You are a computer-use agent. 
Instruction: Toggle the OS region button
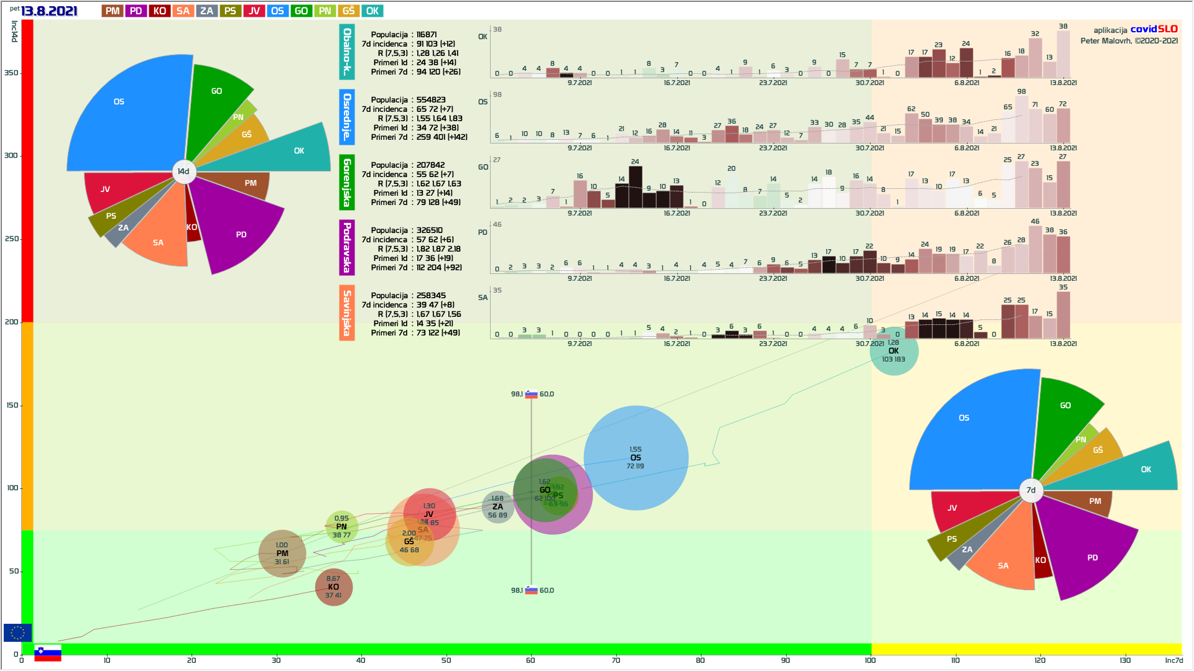pyautogui.click(x=277, y=11)
